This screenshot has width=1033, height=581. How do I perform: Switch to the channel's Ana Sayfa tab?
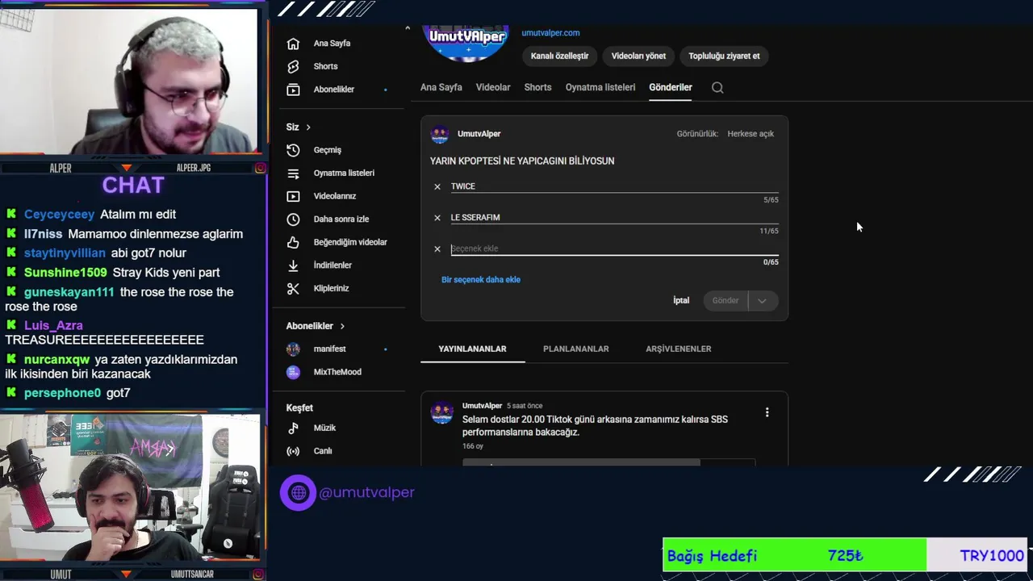tap(441, 87)
